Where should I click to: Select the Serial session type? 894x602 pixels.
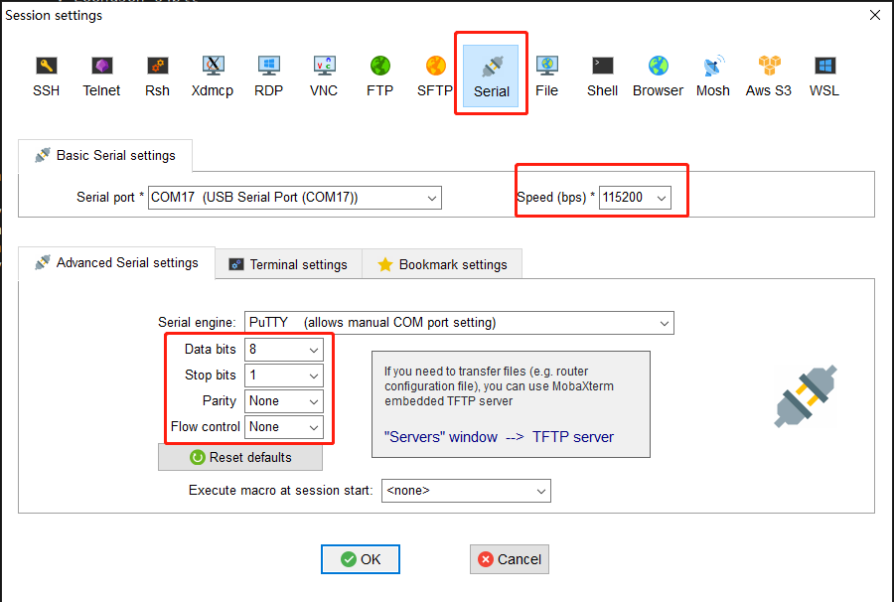pyautogui.click(x=491, y=76)
